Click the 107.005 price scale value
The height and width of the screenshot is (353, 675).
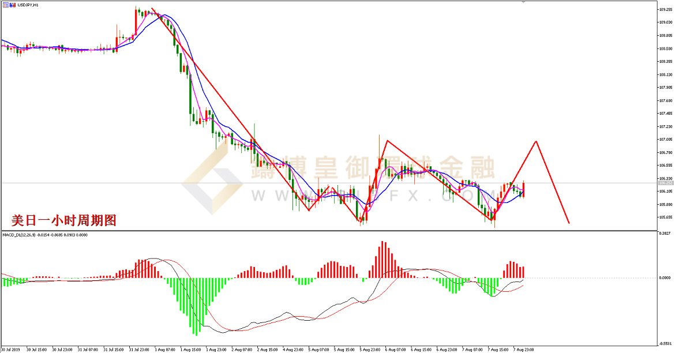pos(665,140)
